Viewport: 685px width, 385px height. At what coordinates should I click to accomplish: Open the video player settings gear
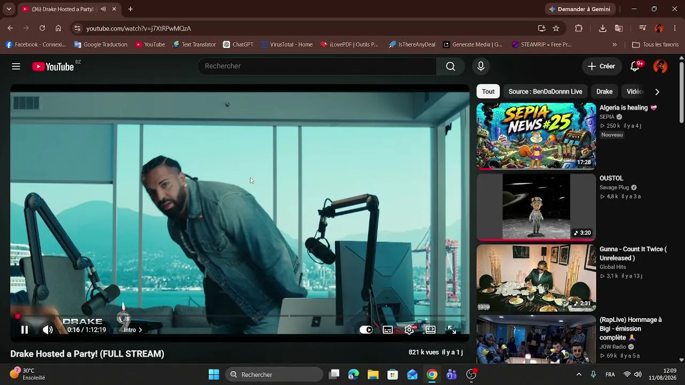click(x=409, y=330)
